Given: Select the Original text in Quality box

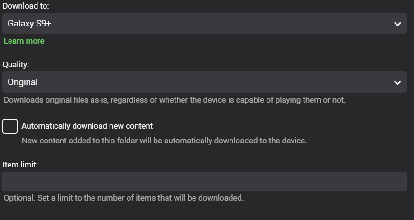Looking at the screenshot, I should pyautogui.click(x=23, y=82).
